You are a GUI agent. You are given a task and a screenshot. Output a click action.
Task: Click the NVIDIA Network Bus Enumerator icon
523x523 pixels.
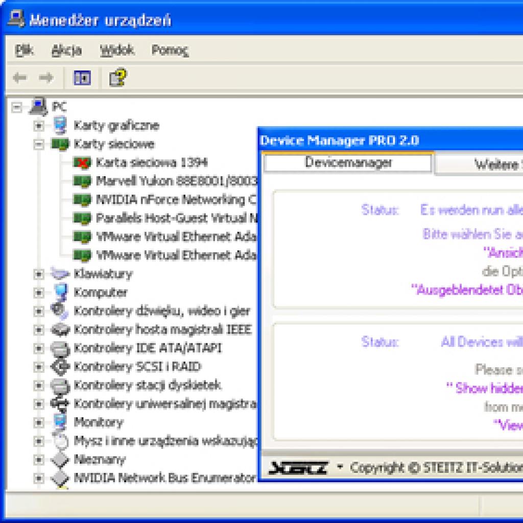(x=60, y=478)
